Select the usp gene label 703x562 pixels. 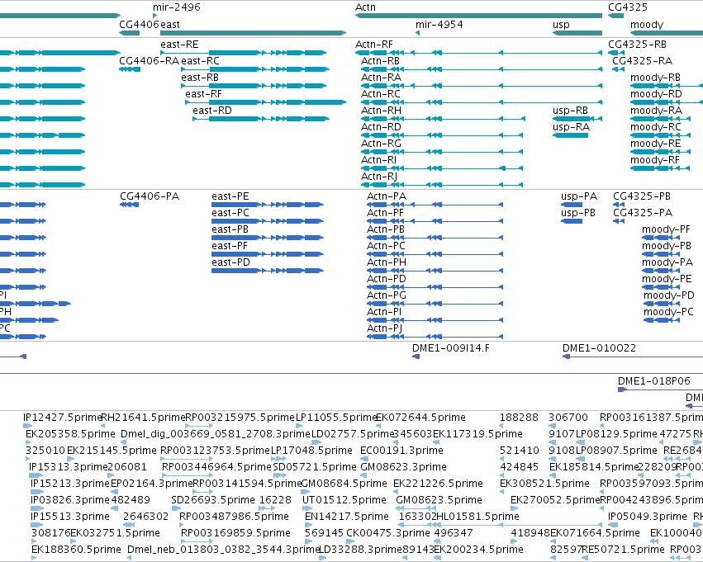click(561, 24)
